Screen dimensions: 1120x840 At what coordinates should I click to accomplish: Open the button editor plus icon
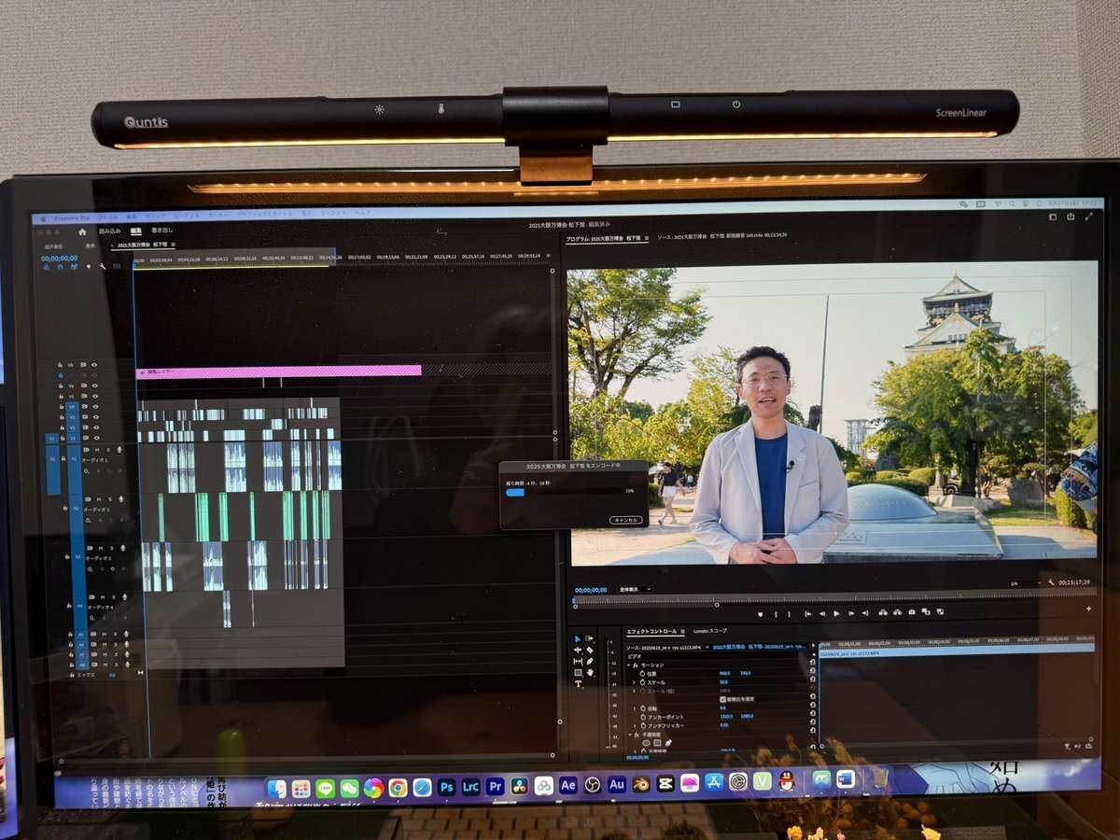pyautogui.click(x=1088, y=609)
